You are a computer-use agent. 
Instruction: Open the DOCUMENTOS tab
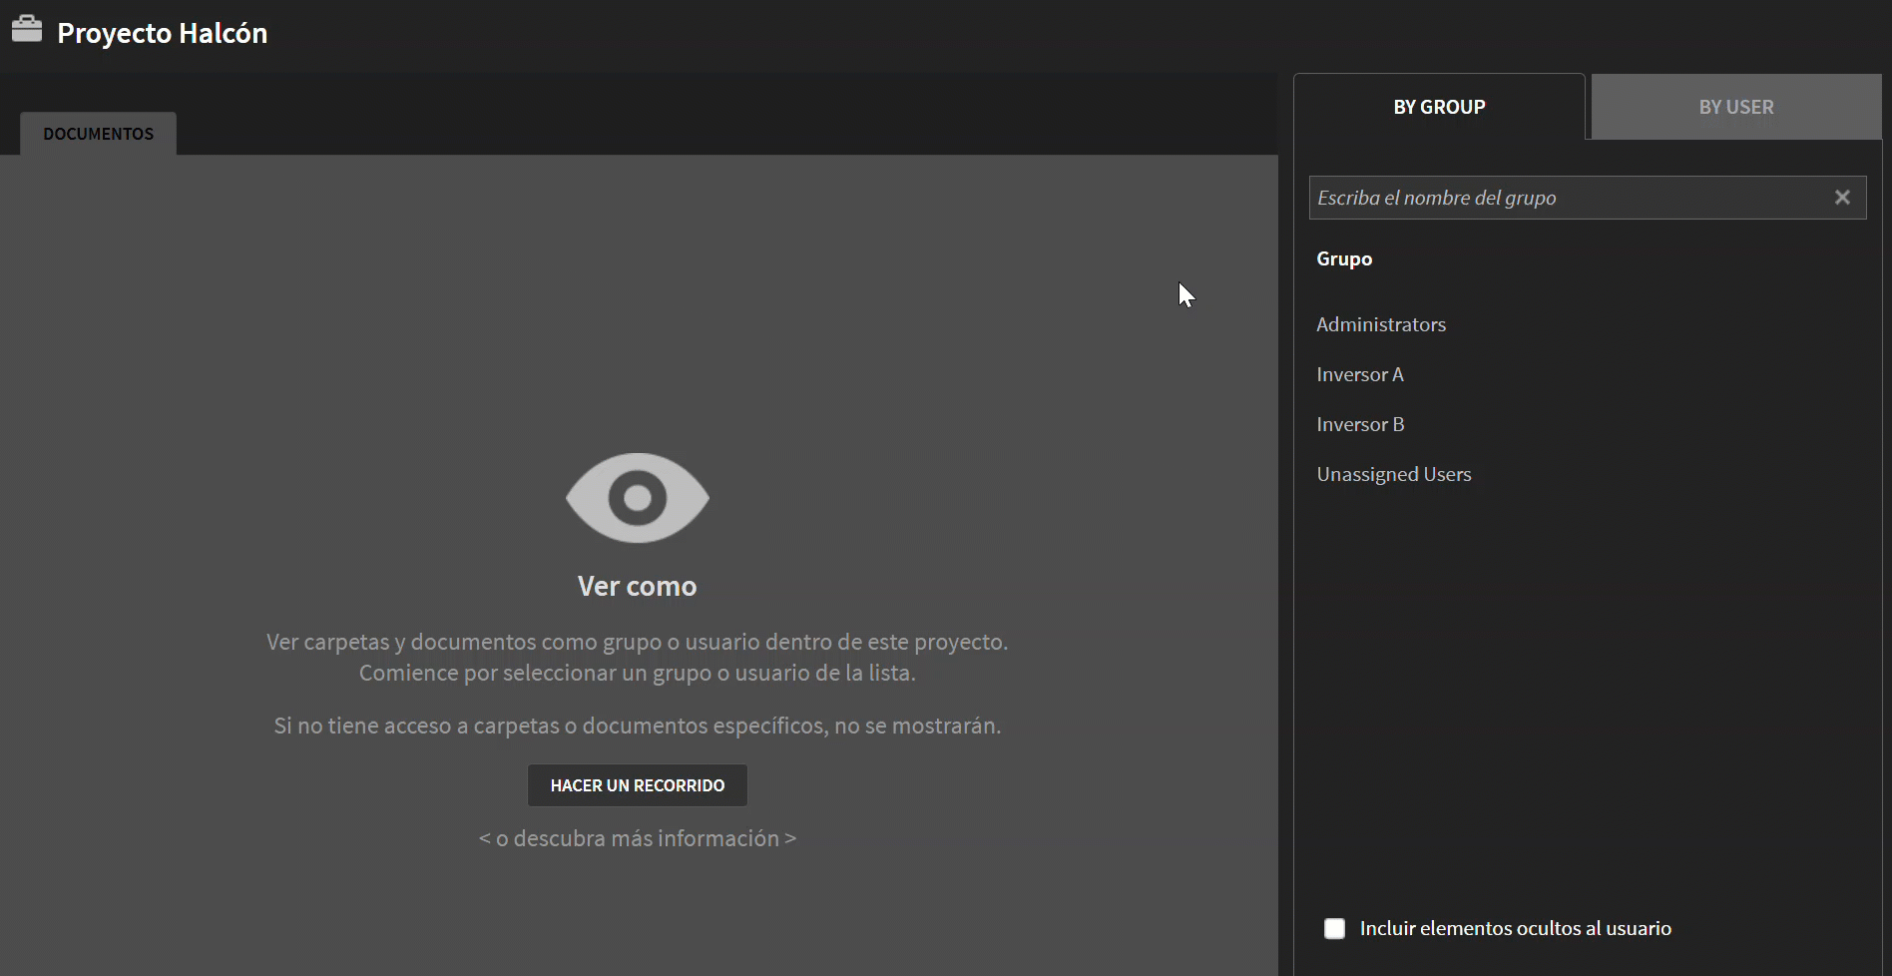coord(99,134)
